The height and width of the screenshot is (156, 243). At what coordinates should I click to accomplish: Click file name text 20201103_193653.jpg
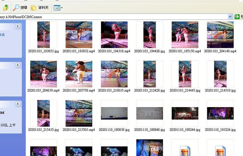(44, 51)
